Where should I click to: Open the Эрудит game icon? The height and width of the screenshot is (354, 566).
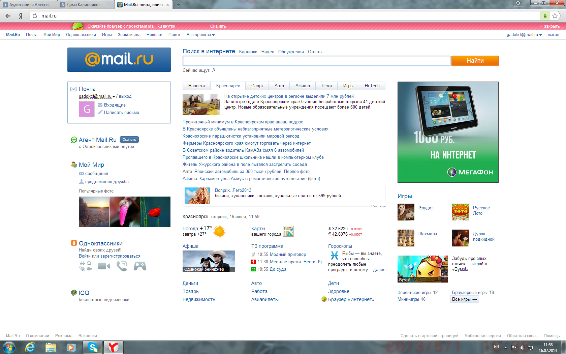coord(406,212)
